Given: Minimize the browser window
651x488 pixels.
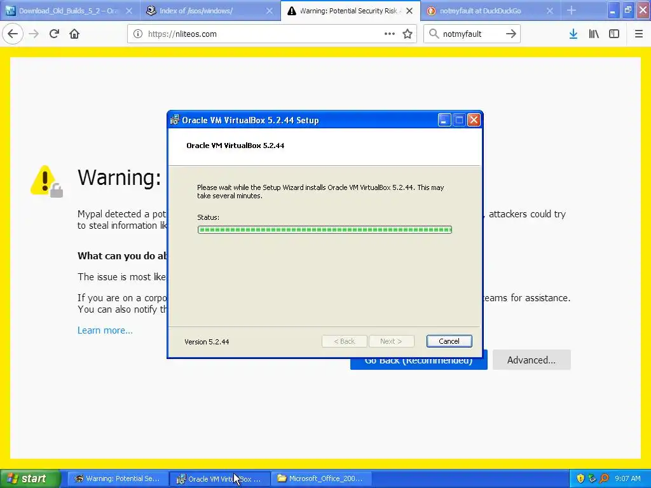Looking at the screenshot, I should pyautogui.click(x=613, y=10).
